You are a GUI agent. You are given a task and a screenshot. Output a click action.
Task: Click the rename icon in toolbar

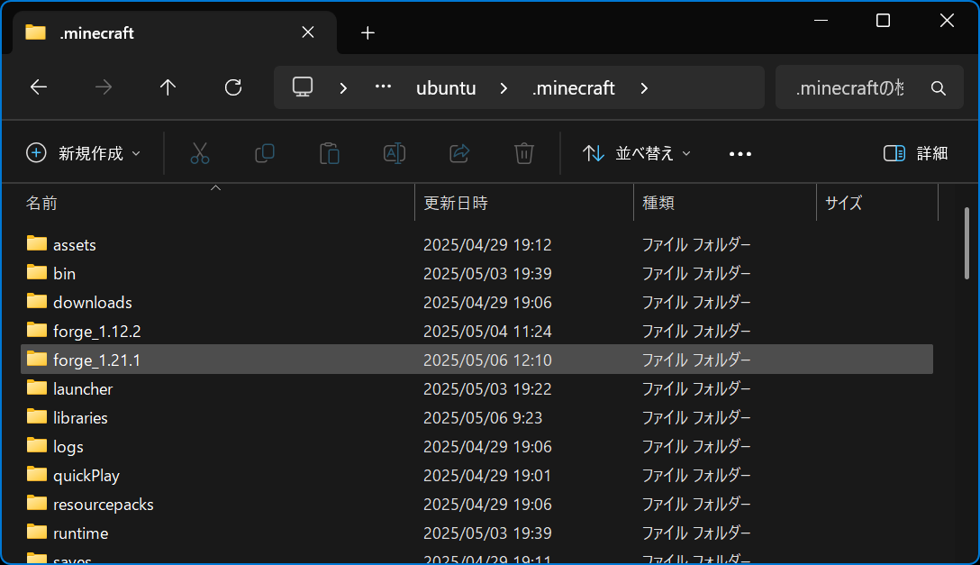pos(395,153)
